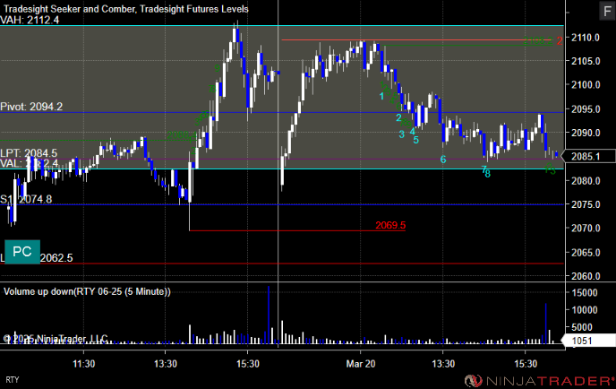Image resolution: width=616 pixels, height=389 pixels.
Task: Click the 2060.0 price axis label
Action: click(x=586, y=276)
